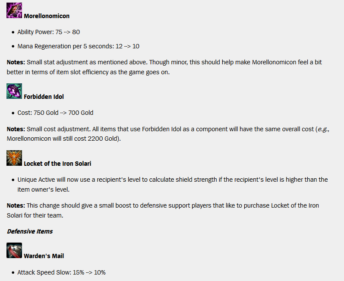Click the Attack Speed Slow 15% to 10% line

point(61,272)
